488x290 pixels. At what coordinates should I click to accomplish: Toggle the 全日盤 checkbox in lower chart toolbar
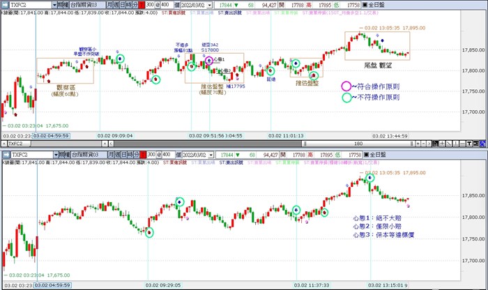(366, 155)
